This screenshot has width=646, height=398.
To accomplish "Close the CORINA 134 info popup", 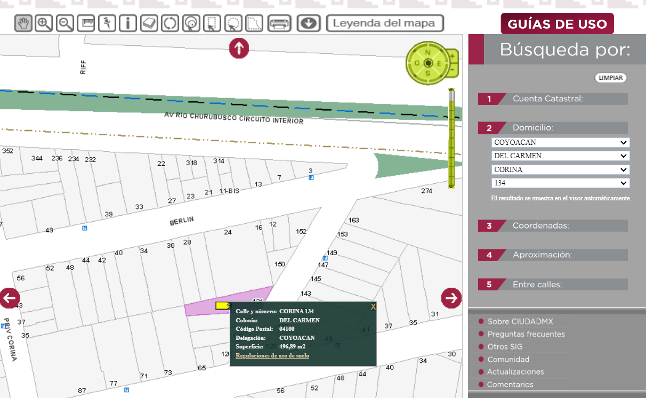I will [x=373, y=307].
